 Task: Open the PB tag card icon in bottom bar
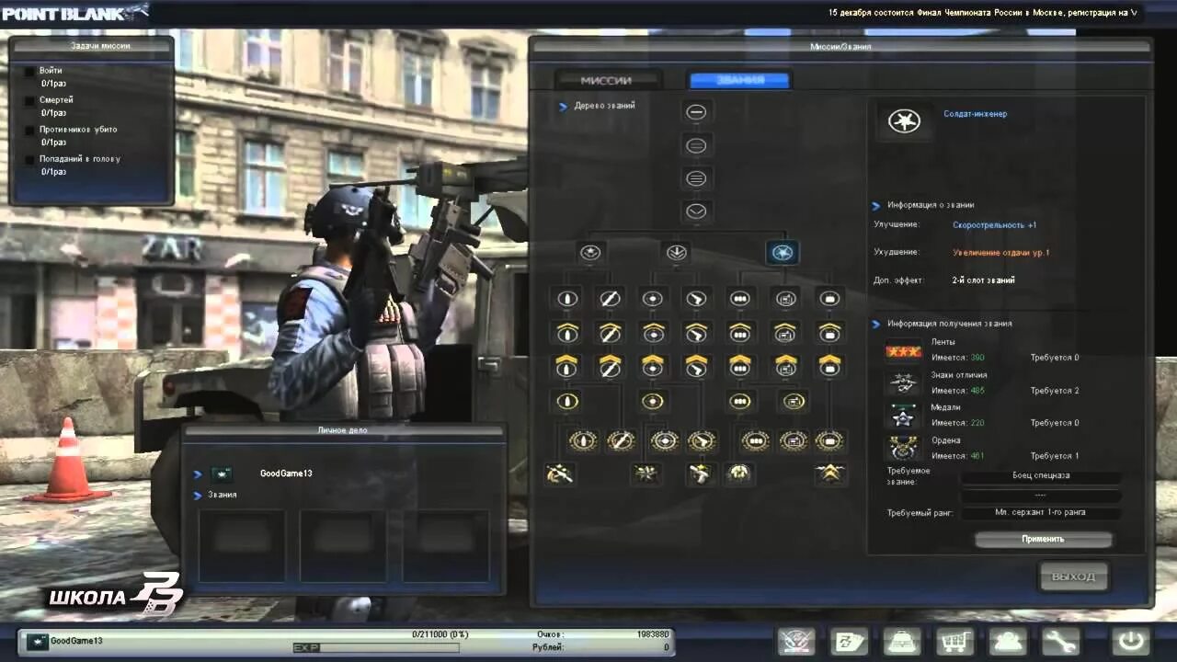point(850,640)
